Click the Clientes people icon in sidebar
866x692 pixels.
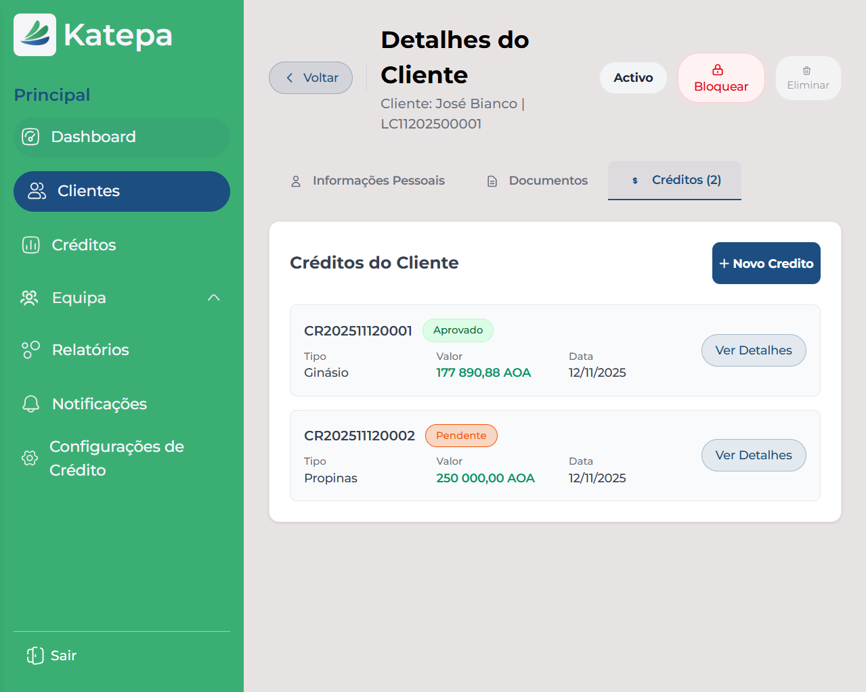[x=36, y=191]
